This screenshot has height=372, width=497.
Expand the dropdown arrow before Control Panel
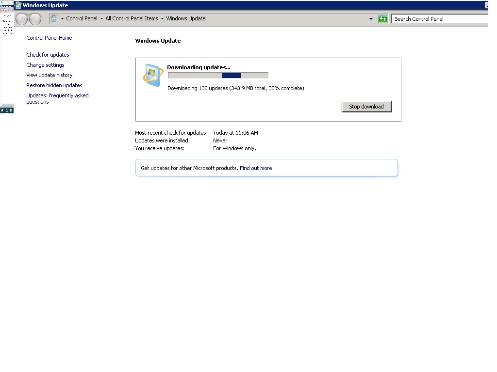(62, 19)
